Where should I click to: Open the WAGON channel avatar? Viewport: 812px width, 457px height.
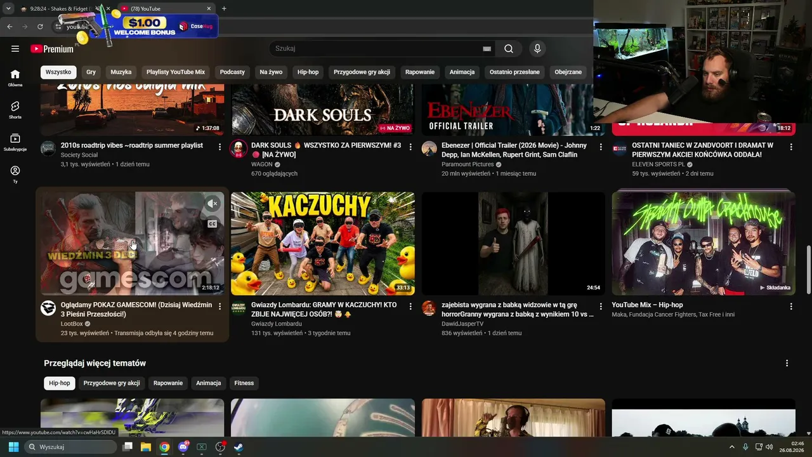click(239, 149)
